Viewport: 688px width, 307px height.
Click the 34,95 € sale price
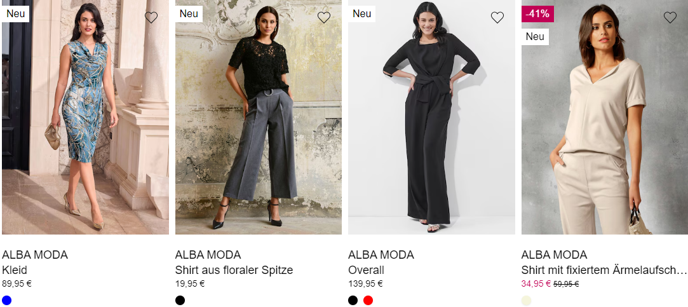(536, 283)
